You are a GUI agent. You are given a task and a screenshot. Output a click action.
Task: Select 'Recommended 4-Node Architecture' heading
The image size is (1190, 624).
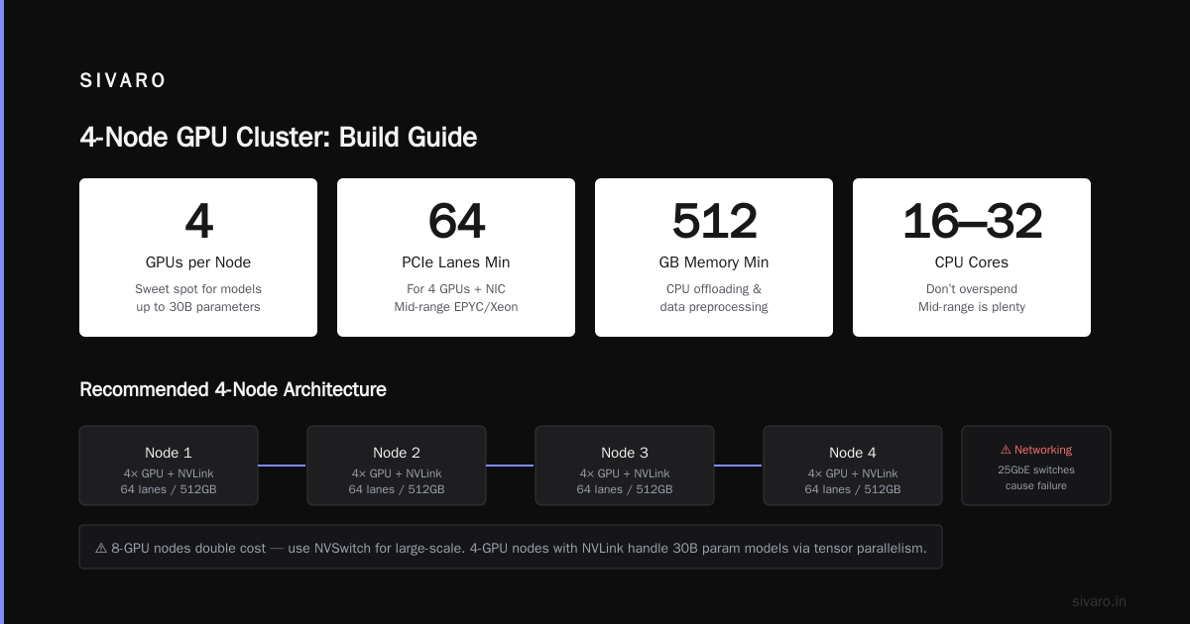[x=233, y=389]
